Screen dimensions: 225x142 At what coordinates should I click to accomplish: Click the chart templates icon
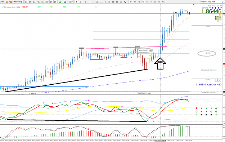(70, 2)
